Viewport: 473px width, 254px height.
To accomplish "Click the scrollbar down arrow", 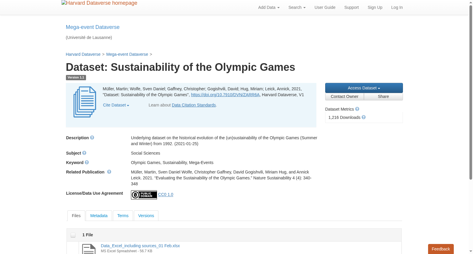I will (471, 251).
